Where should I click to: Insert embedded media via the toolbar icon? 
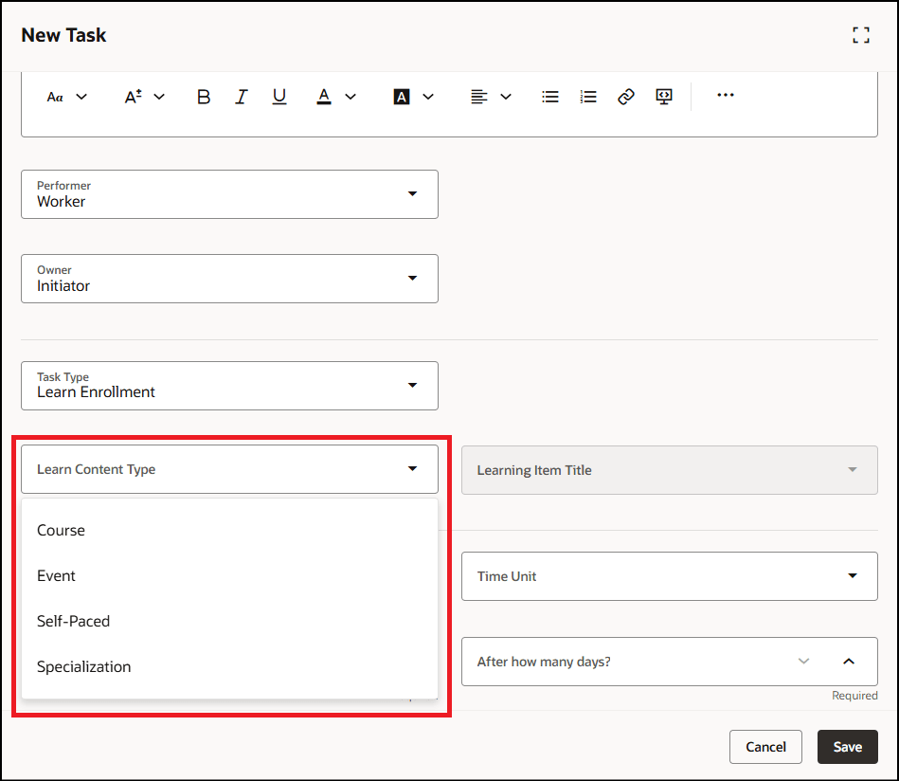tap(663, 96)
